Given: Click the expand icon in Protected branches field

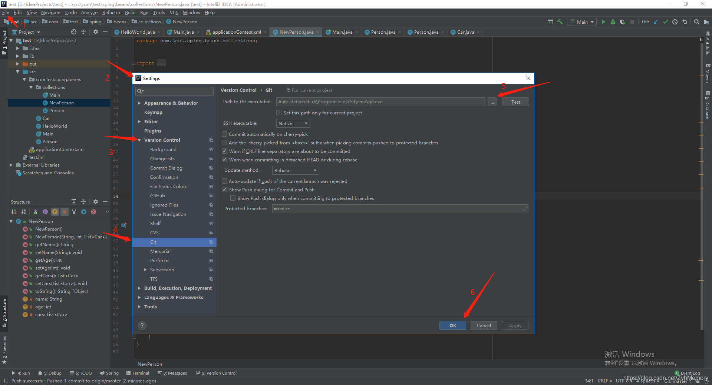Looking at the screenshot, I should click(525, 209).
